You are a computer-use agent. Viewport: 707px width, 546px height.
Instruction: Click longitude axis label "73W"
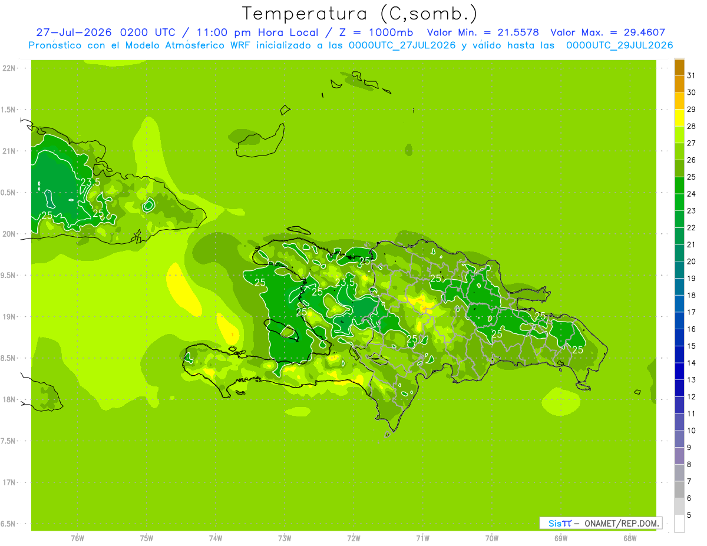pos(285,538)
